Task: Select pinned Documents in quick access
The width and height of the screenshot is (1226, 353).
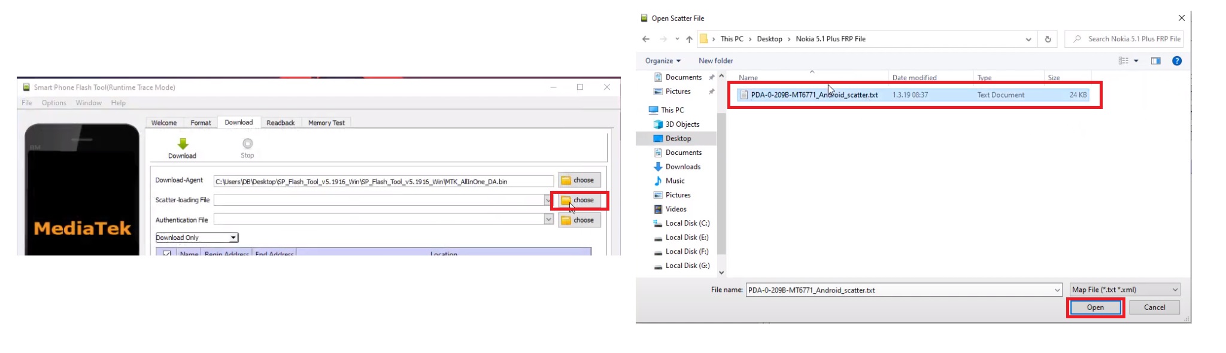Action: pos(683,77)
